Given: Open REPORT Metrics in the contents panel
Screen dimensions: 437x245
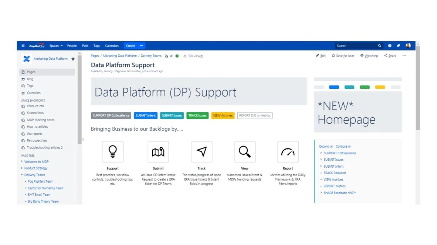Looking at the screenshot, I should coord(335,186).
